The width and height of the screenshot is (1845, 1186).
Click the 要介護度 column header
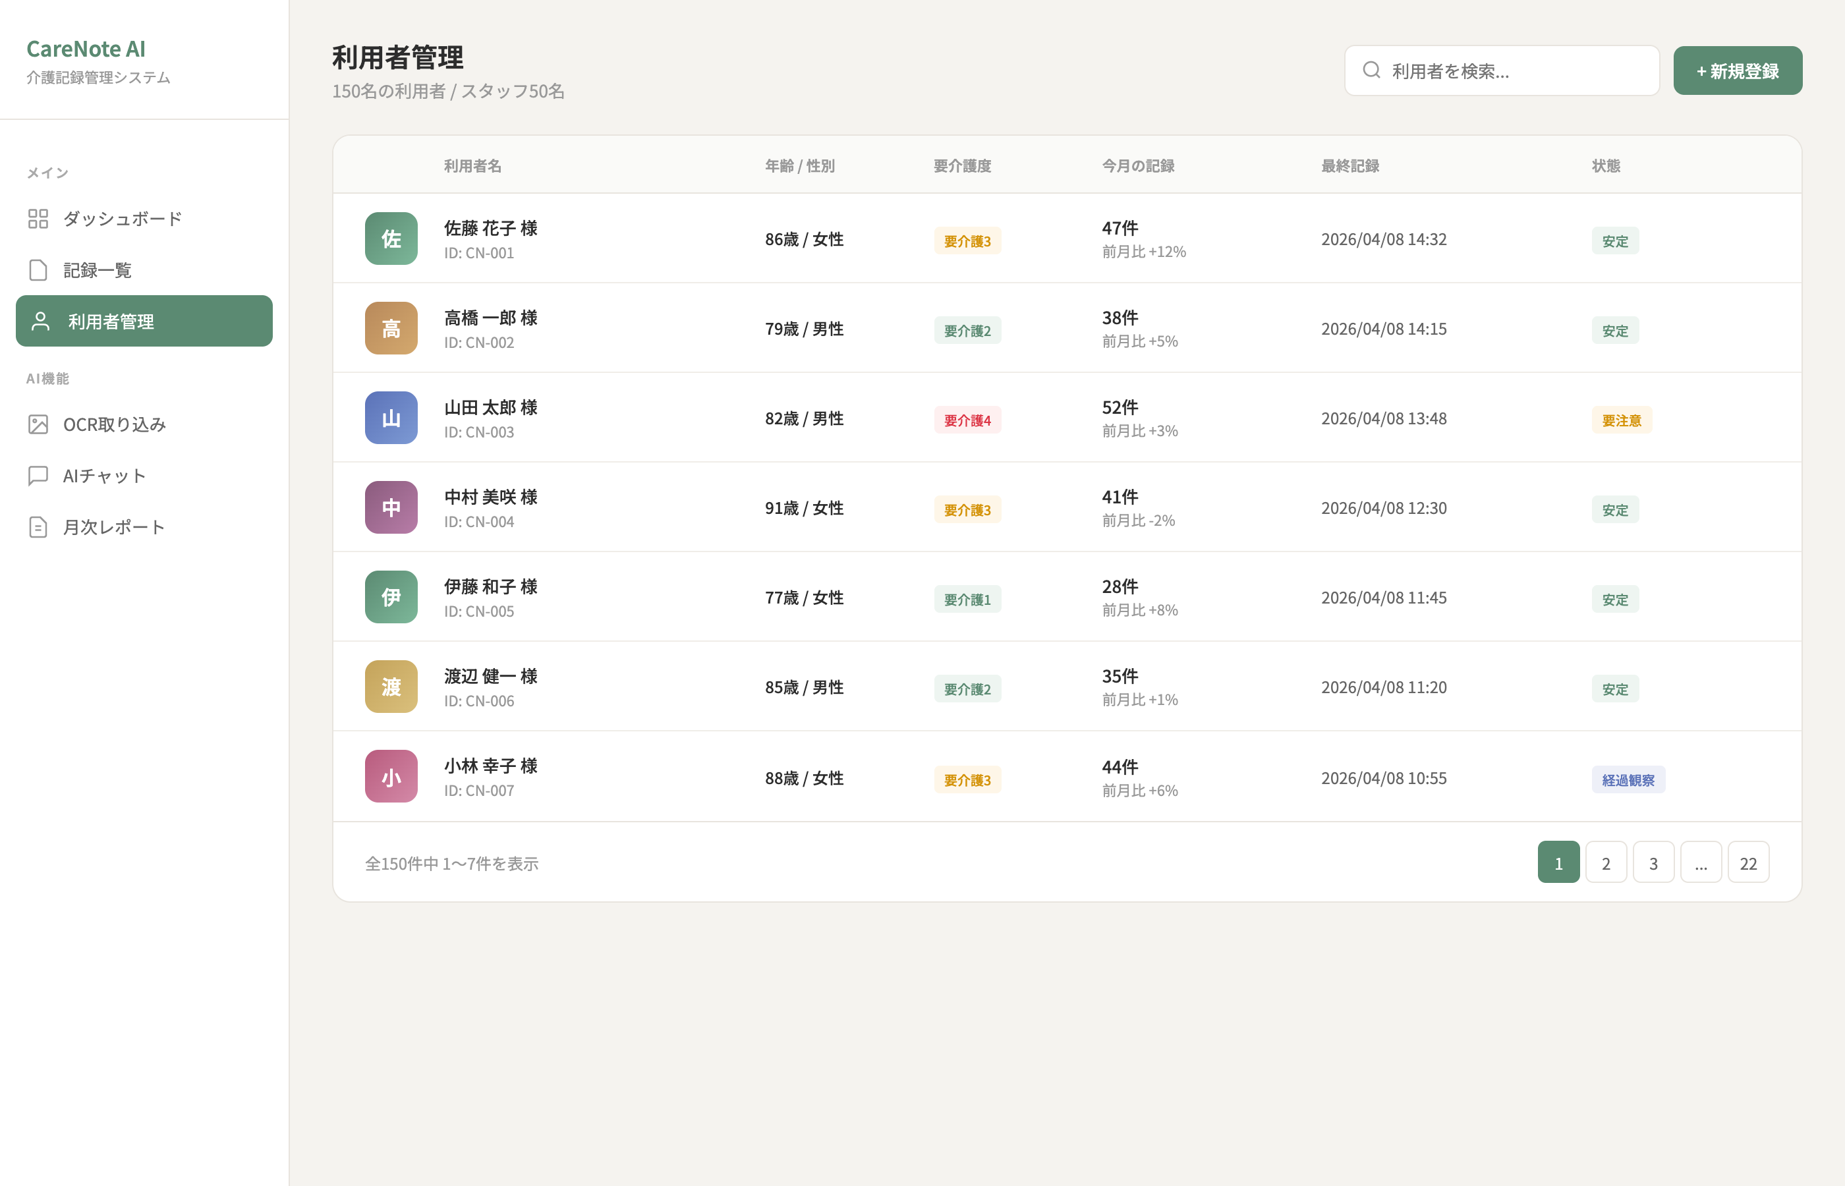(x=963, y=165)
